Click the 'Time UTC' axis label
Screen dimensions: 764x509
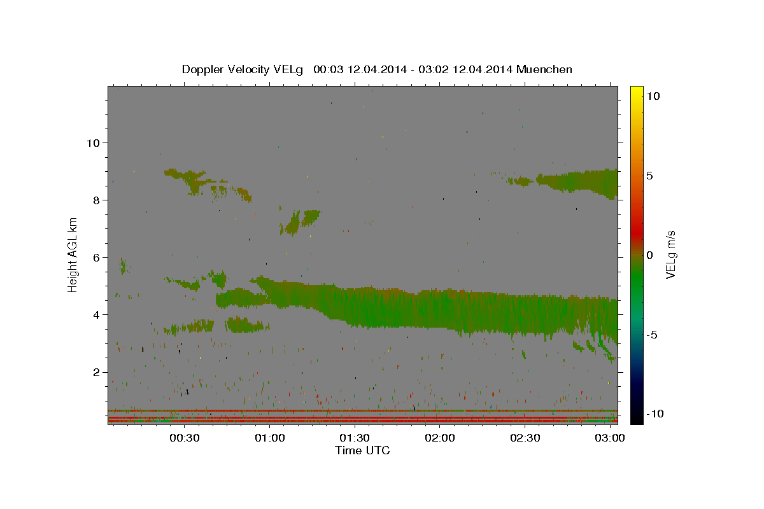click(362, 450)
